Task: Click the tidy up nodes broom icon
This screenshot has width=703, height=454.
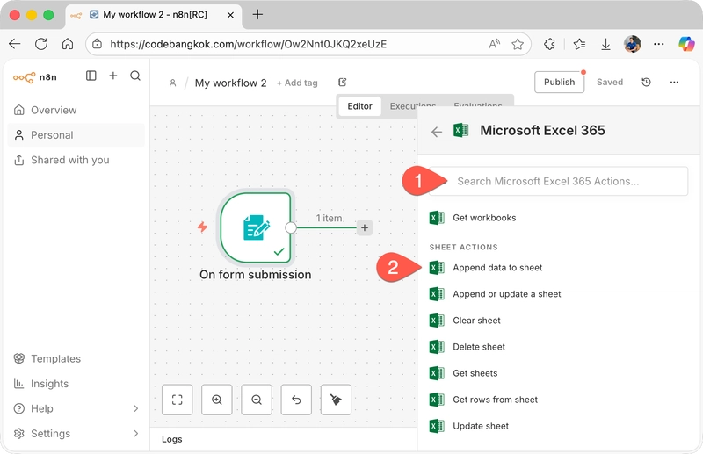Action: [x=336, y=400]
